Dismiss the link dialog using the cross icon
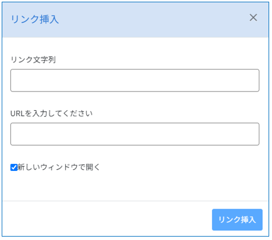 pos(253,18)
